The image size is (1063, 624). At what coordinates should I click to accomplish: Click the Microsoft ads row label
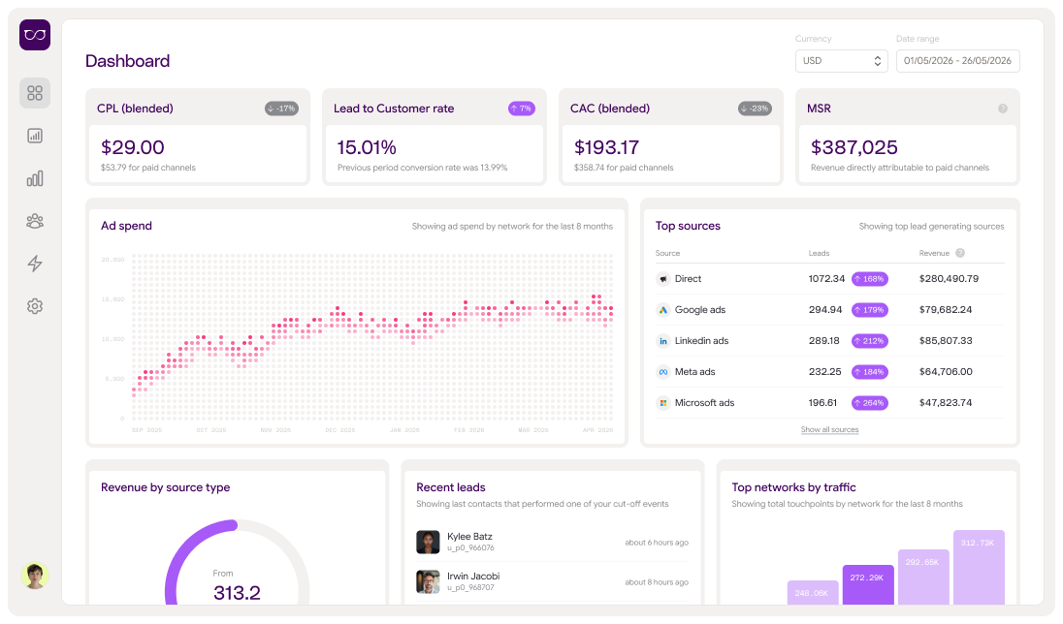tap(704, 403)
